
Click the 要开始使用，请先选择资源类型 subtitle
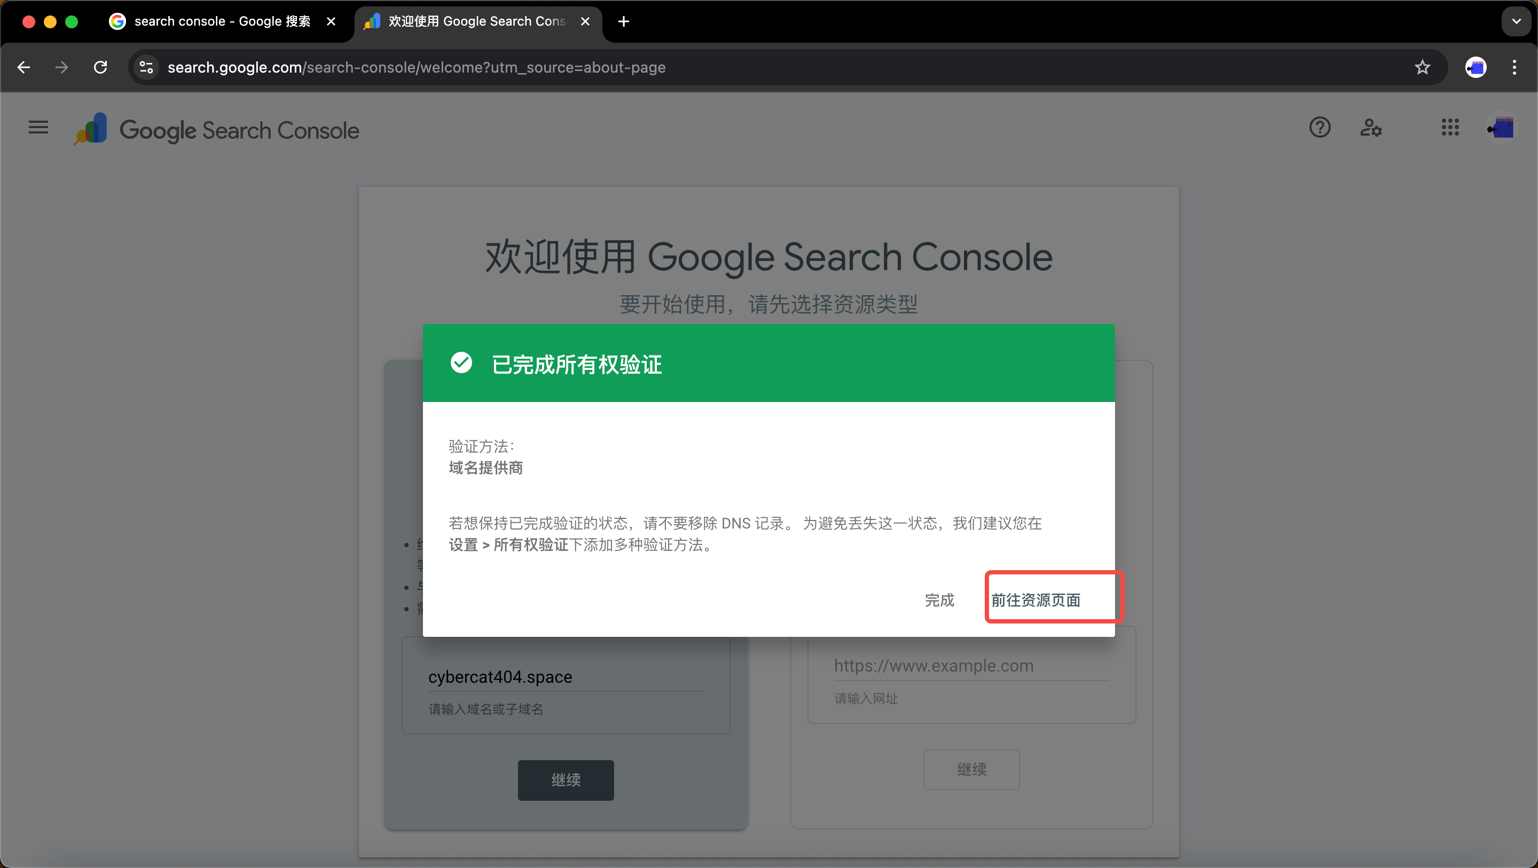[x=768, y=304]
